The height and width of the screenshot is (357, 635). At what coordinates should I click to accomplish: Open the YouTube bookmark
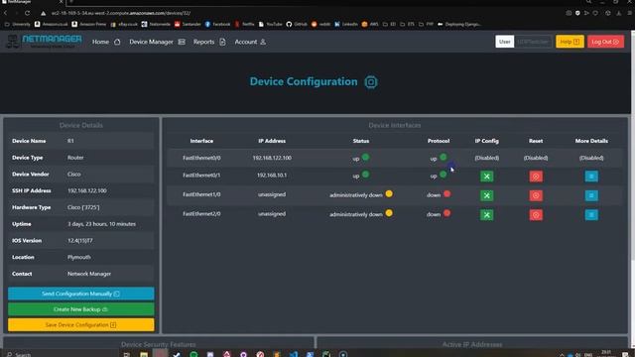[270, 24]
